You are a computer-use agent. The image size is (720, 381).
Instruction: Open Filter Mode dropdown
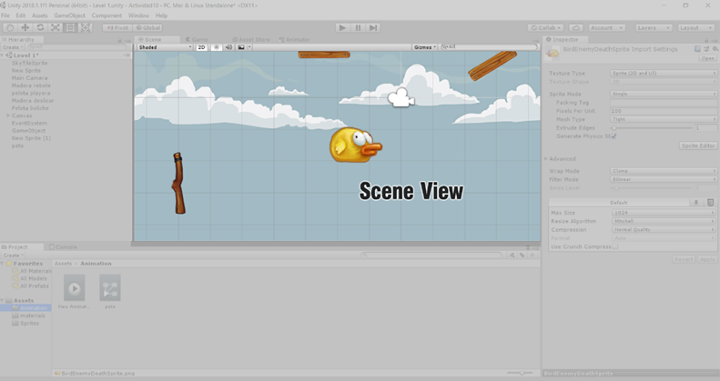[x=664, y=179]
